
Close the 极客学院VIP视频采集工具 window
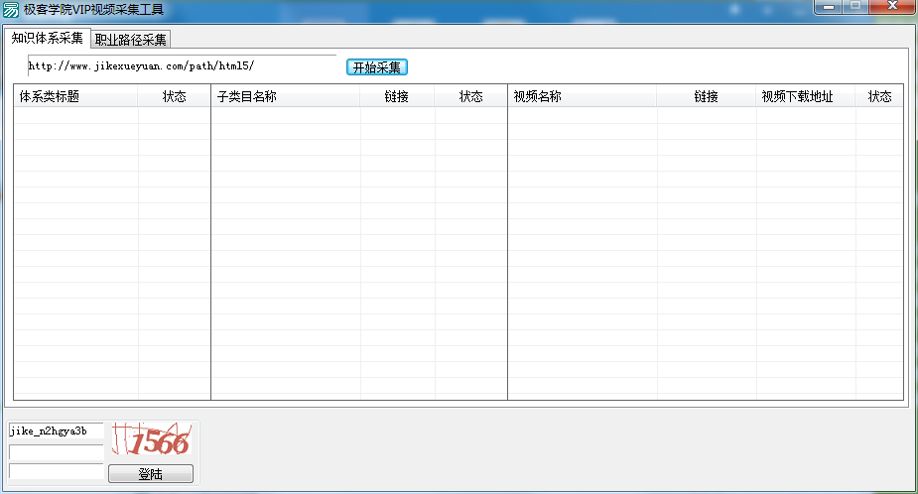pos(892,6)
